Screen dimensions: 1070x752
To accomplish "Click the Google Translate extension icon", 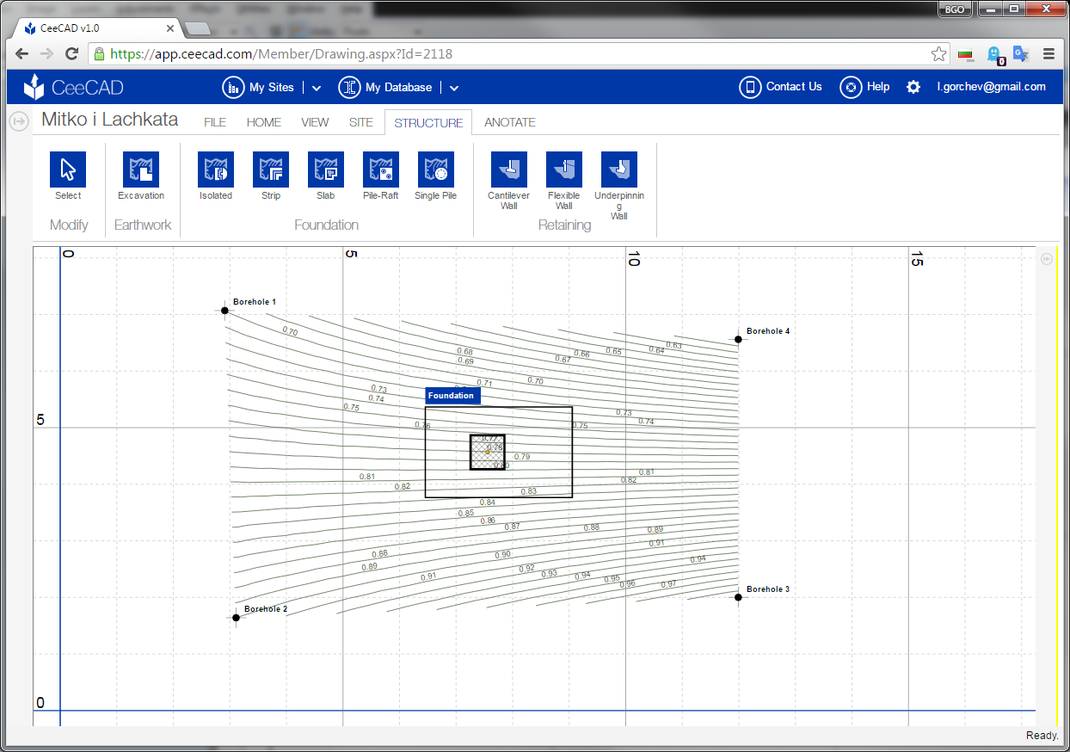I will tap(1021, 53).
